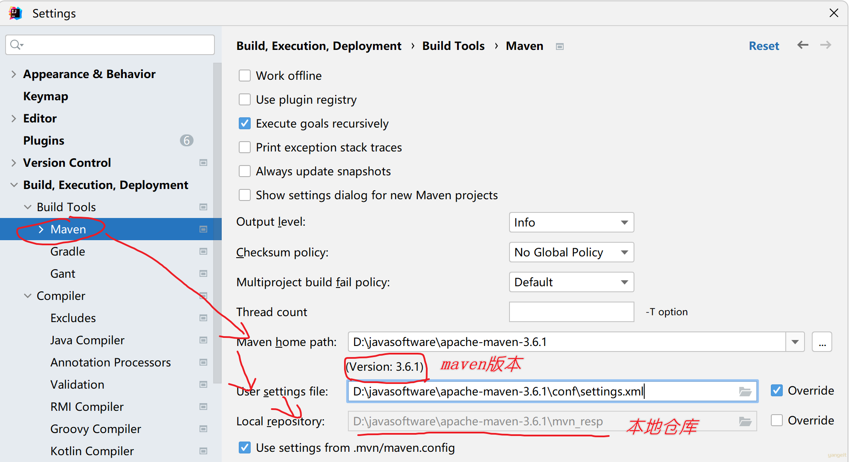Expand the Maven tree node
Screen dimensions: 851x462
pyautogui.click(x=41, y=230)
